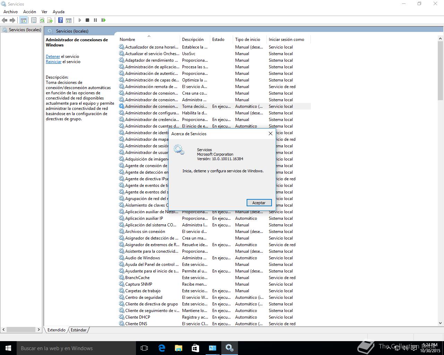Viewport: 444px width, 355px height.
Task: Export the list using the toolbar icon
Action: (x=50, y=20)
